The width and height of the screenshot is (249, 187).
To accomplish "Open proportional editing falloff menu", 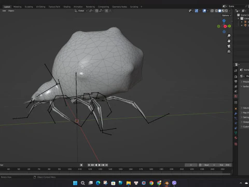I will coord(110,11).
